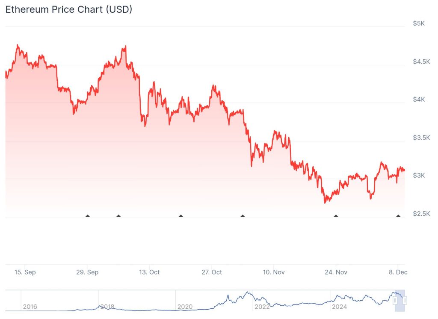This screenshot has width=438, height=319.
Task: Grab the right range handle in navigator
Action: point(404,301)
